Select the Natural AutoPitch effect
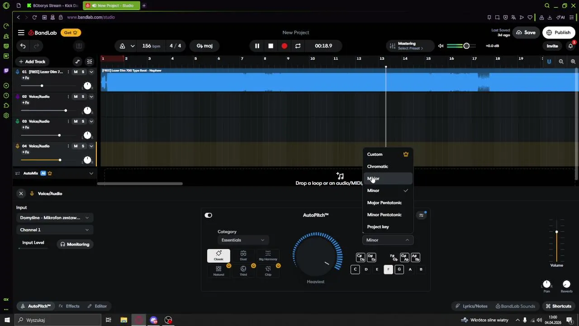The image size is (579, 326). [218, 271]
